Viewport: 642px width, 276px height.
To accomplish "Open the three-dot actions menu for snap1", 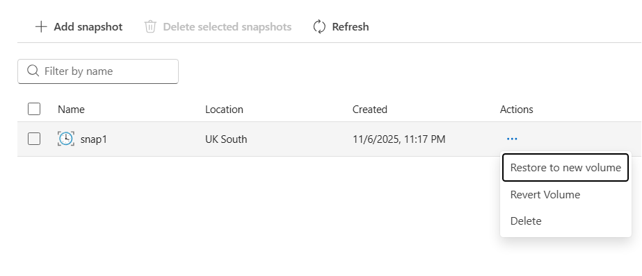I will 512,139.
